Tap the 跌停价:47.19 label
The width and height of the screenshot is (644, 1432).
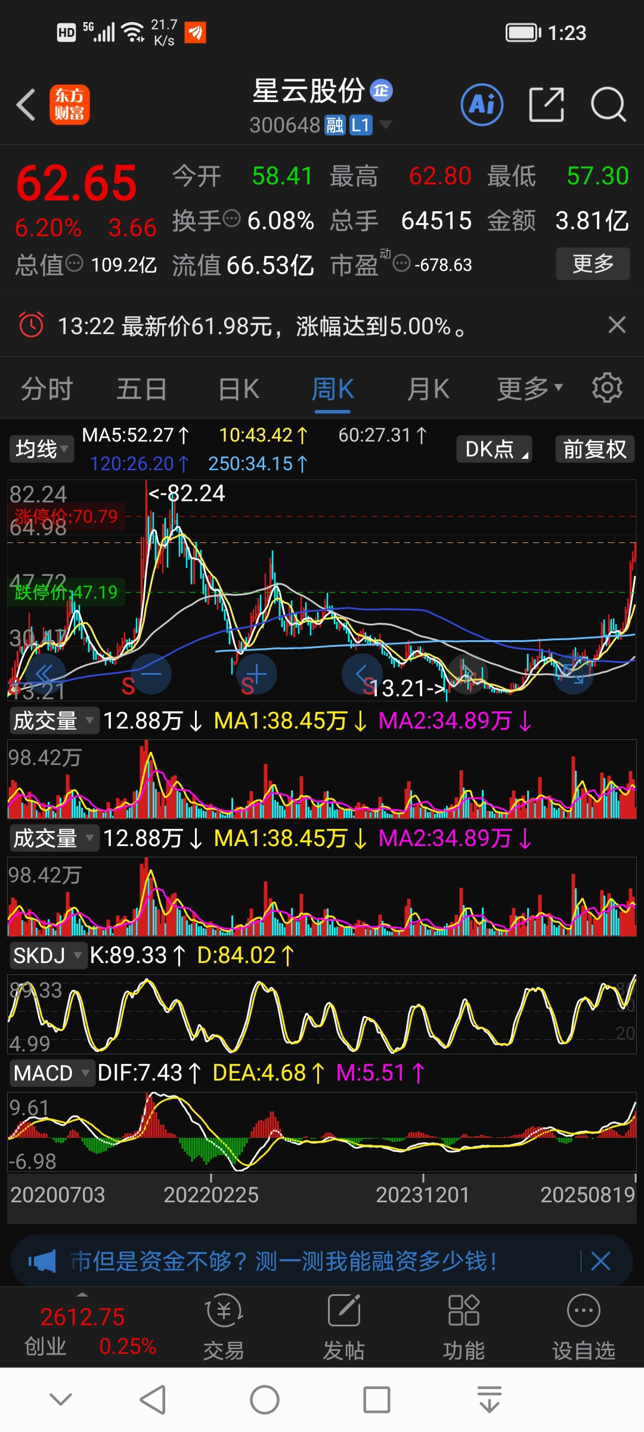coord(66,592)
